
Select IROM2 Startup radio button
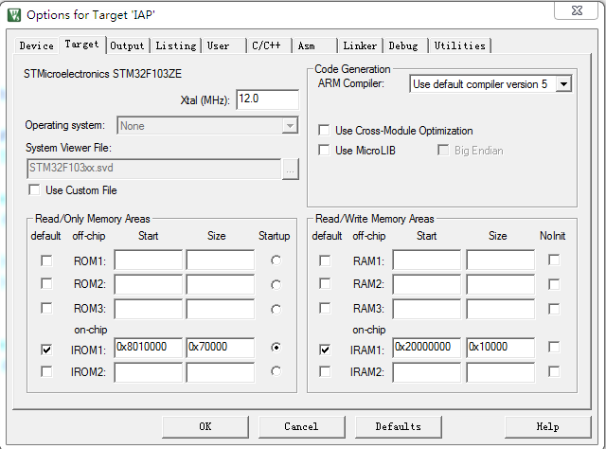(x=276, y=371)
